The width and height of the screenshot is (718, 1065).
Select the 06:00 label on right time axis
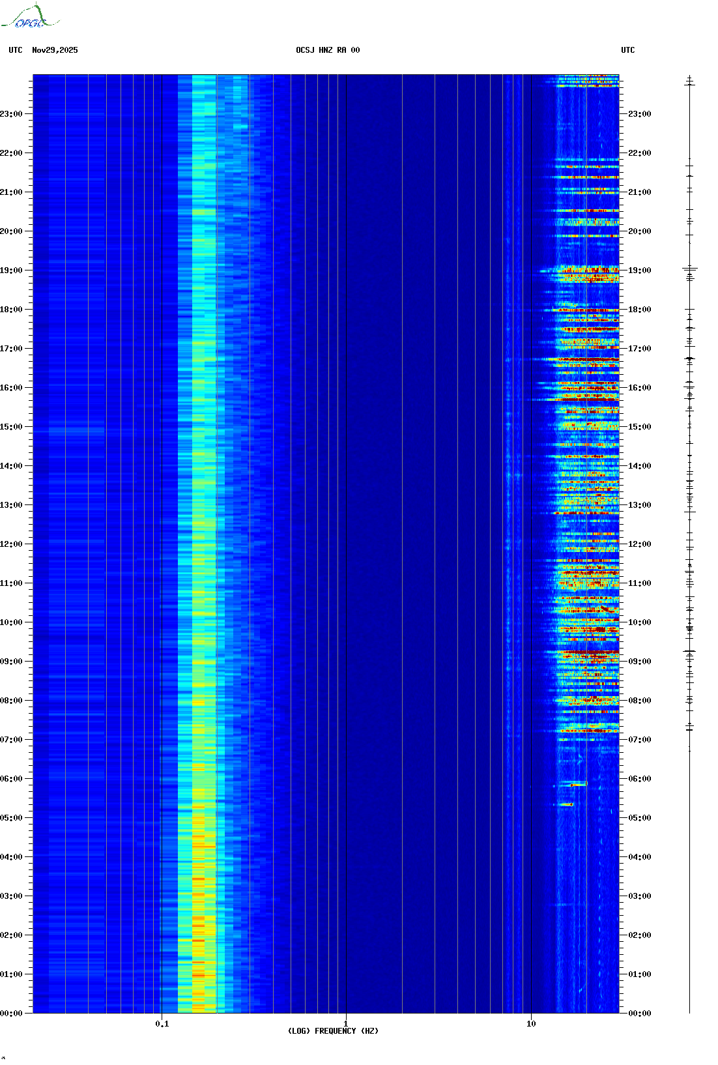tap(639, 779)
